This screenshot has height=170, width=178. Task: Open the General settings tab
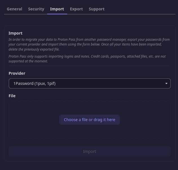tap(14, 9)
